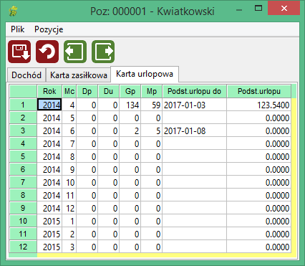Maximize the Kwiatkowski window
305x266 pixels.
(258, 9)
